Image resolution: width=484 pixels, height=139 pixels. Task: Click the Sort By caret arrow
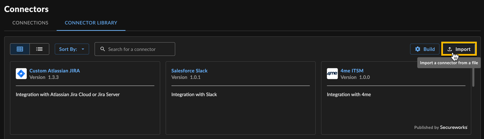(x=83, y=49)
